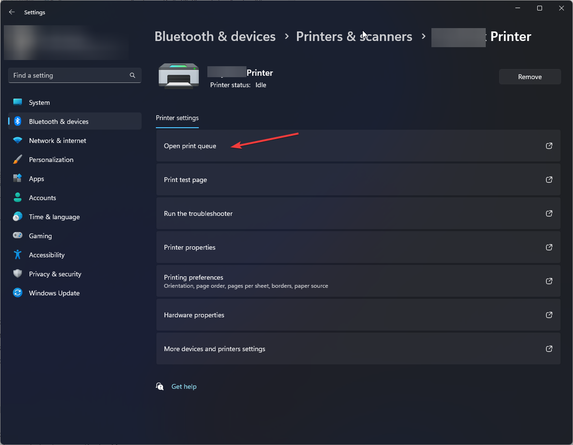Open the System settings category

coord(75,102)
